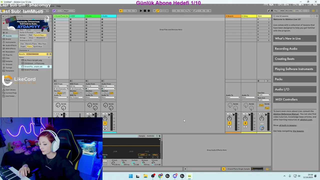Click the Punch-Out switch
This screenshot has width=320, height=180.
[195, 11]
